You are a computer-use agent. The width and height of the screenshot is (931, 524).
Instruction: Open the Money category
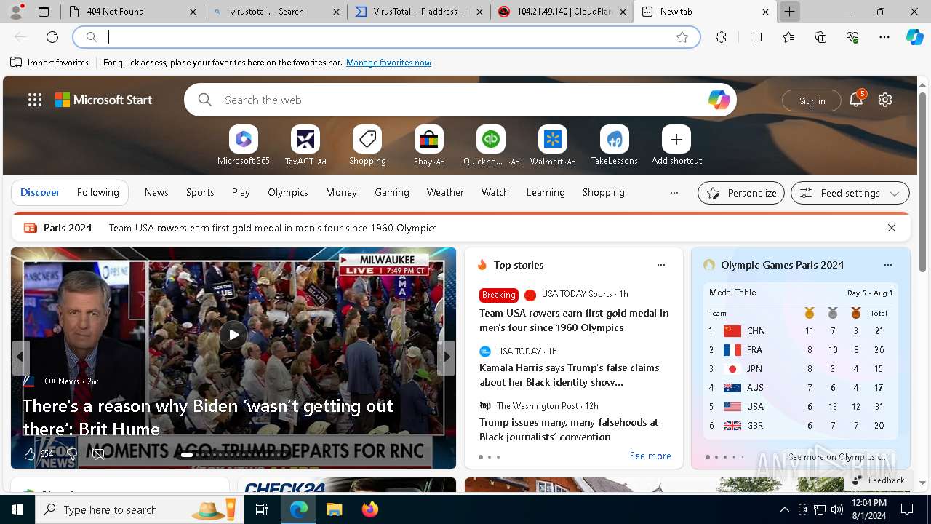click(341, 192)
